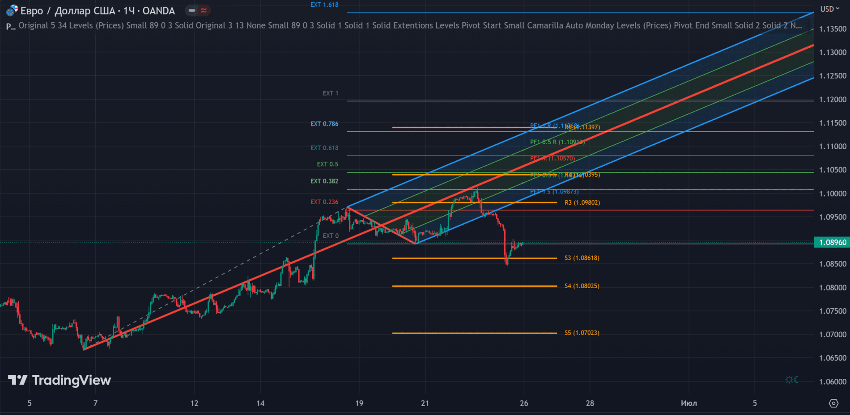This screenshot has width=850, height=415.
Task: Click the Июл month marker on time axis
Action: [688, 403]
